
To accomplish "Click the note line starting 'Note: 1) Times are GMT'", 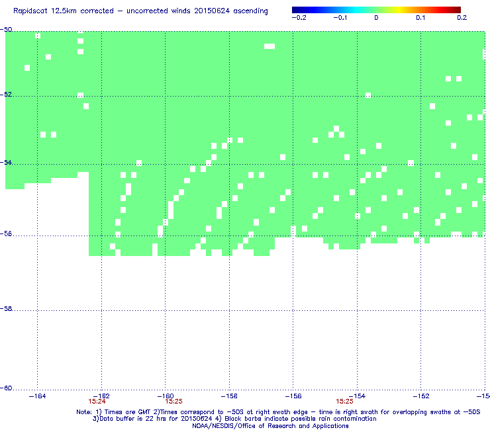I will [x=278, y=412].
